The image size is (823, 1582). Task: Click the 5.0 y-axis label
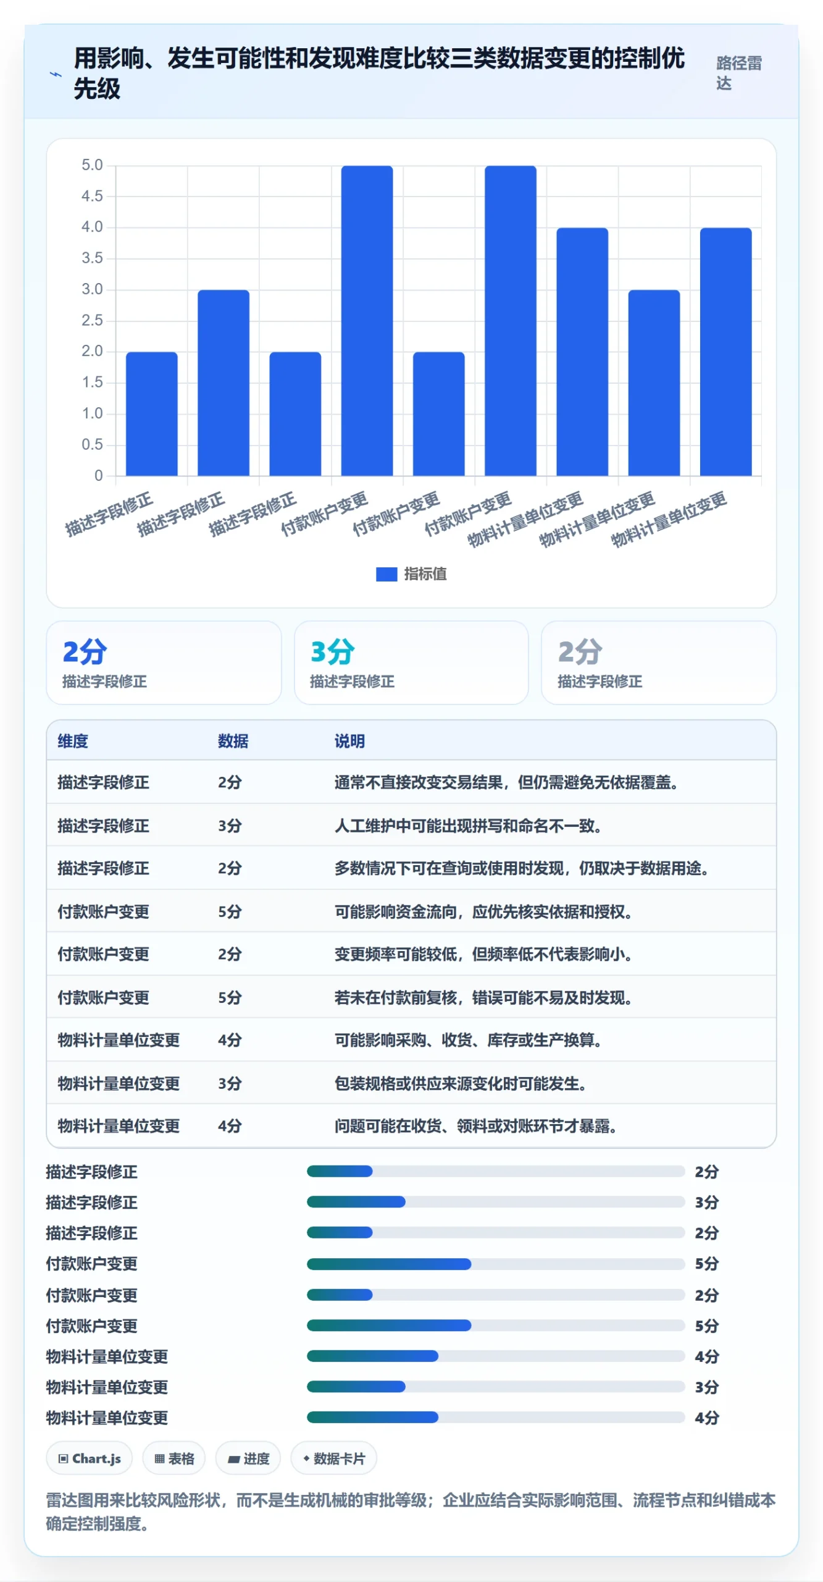pos(92,165)
